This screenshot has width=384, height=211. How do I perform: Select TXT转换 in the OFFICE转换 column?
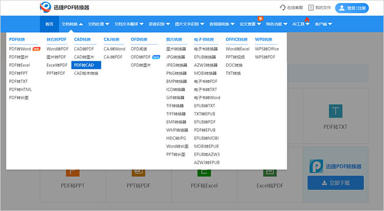click(233, 73)
